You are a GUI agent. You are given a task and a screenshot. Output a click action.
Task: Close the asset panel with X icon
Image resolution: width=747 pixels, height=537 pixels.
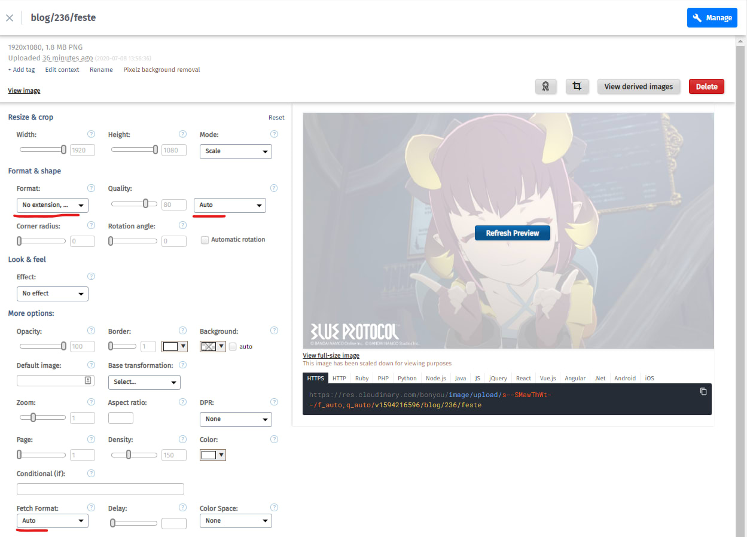tap(10, 18)
